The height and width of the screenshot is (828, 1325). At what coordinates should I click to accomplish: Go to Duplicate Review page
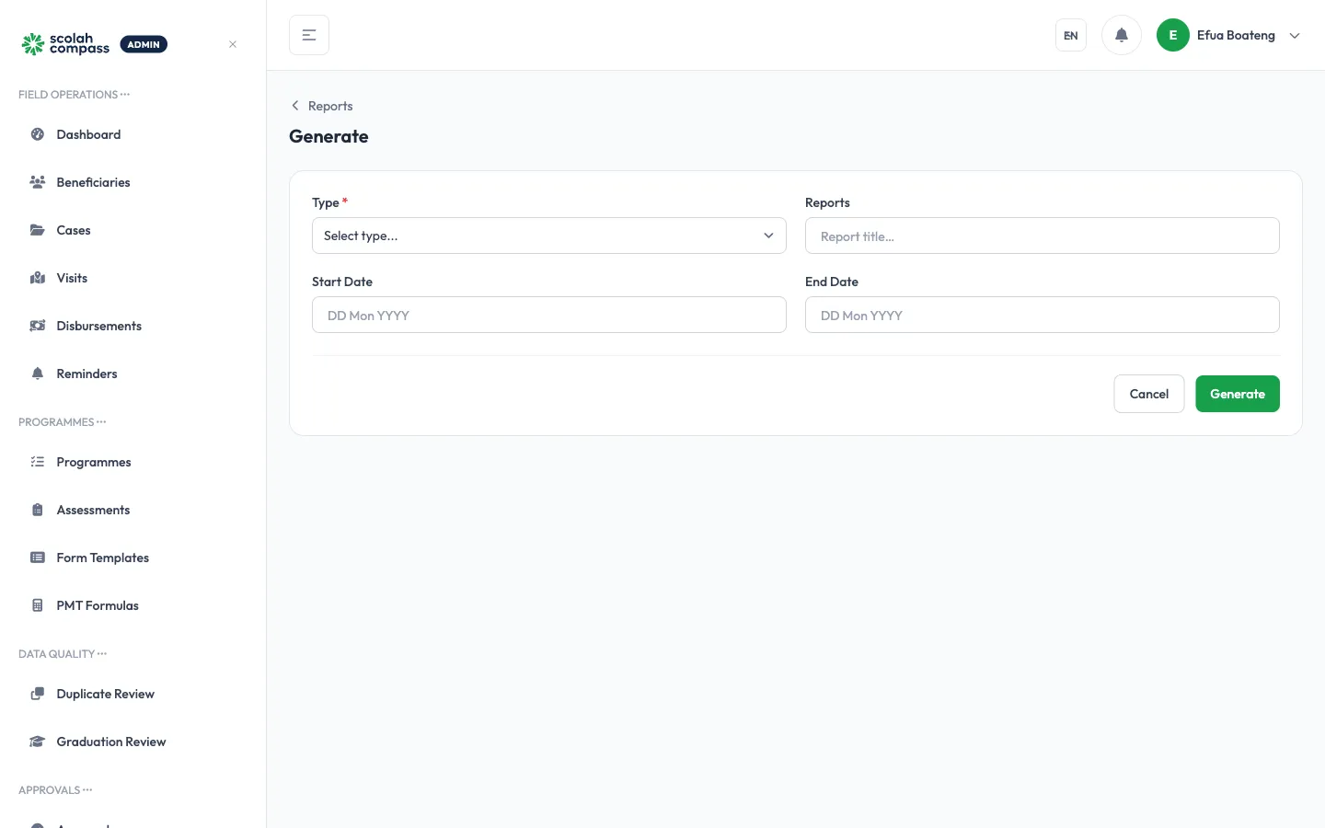[133, 694]
